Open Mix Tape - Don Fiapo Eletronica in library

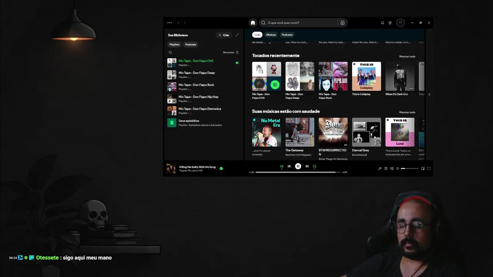click(203, 111)
